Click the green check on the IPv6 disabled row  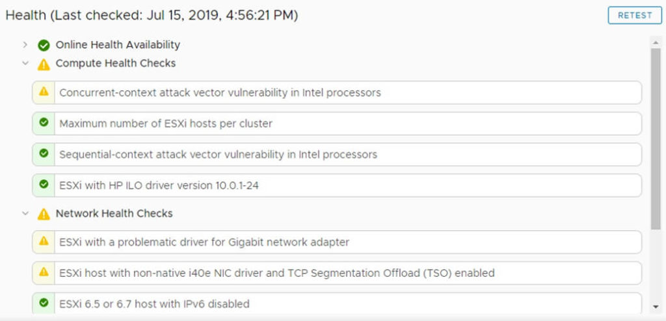point(44,303)
